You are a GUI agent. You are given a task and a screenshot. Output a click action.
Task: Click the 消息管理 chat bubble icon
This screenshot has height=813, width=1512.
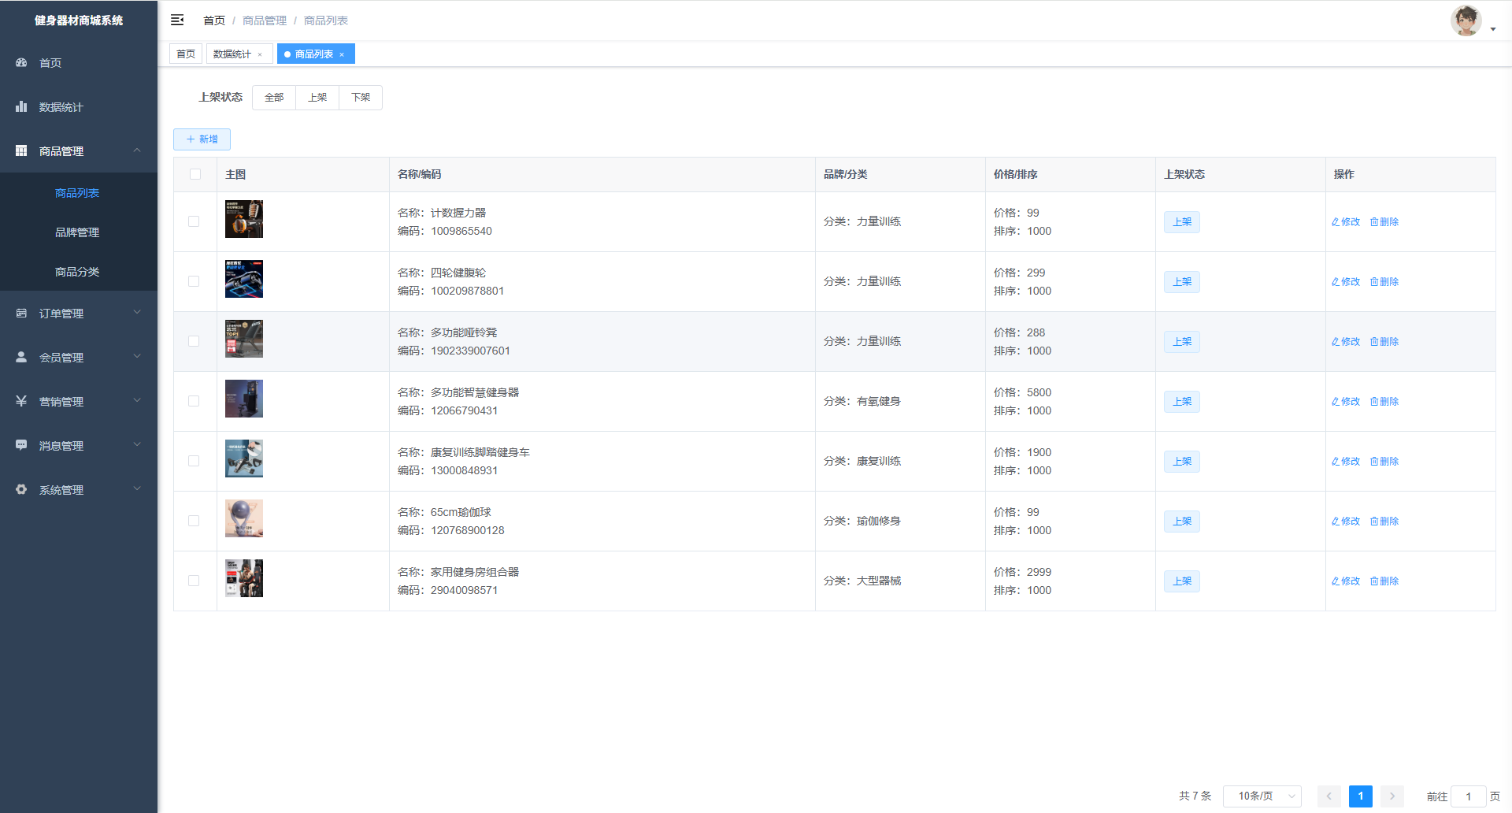(x=21, y=445)
